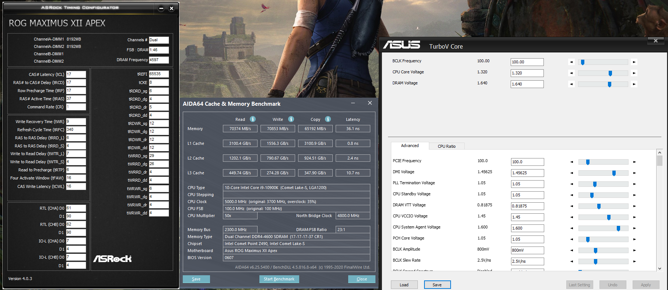
Task: Click the BCLK Frequency slider
Action: pos(603,62)
